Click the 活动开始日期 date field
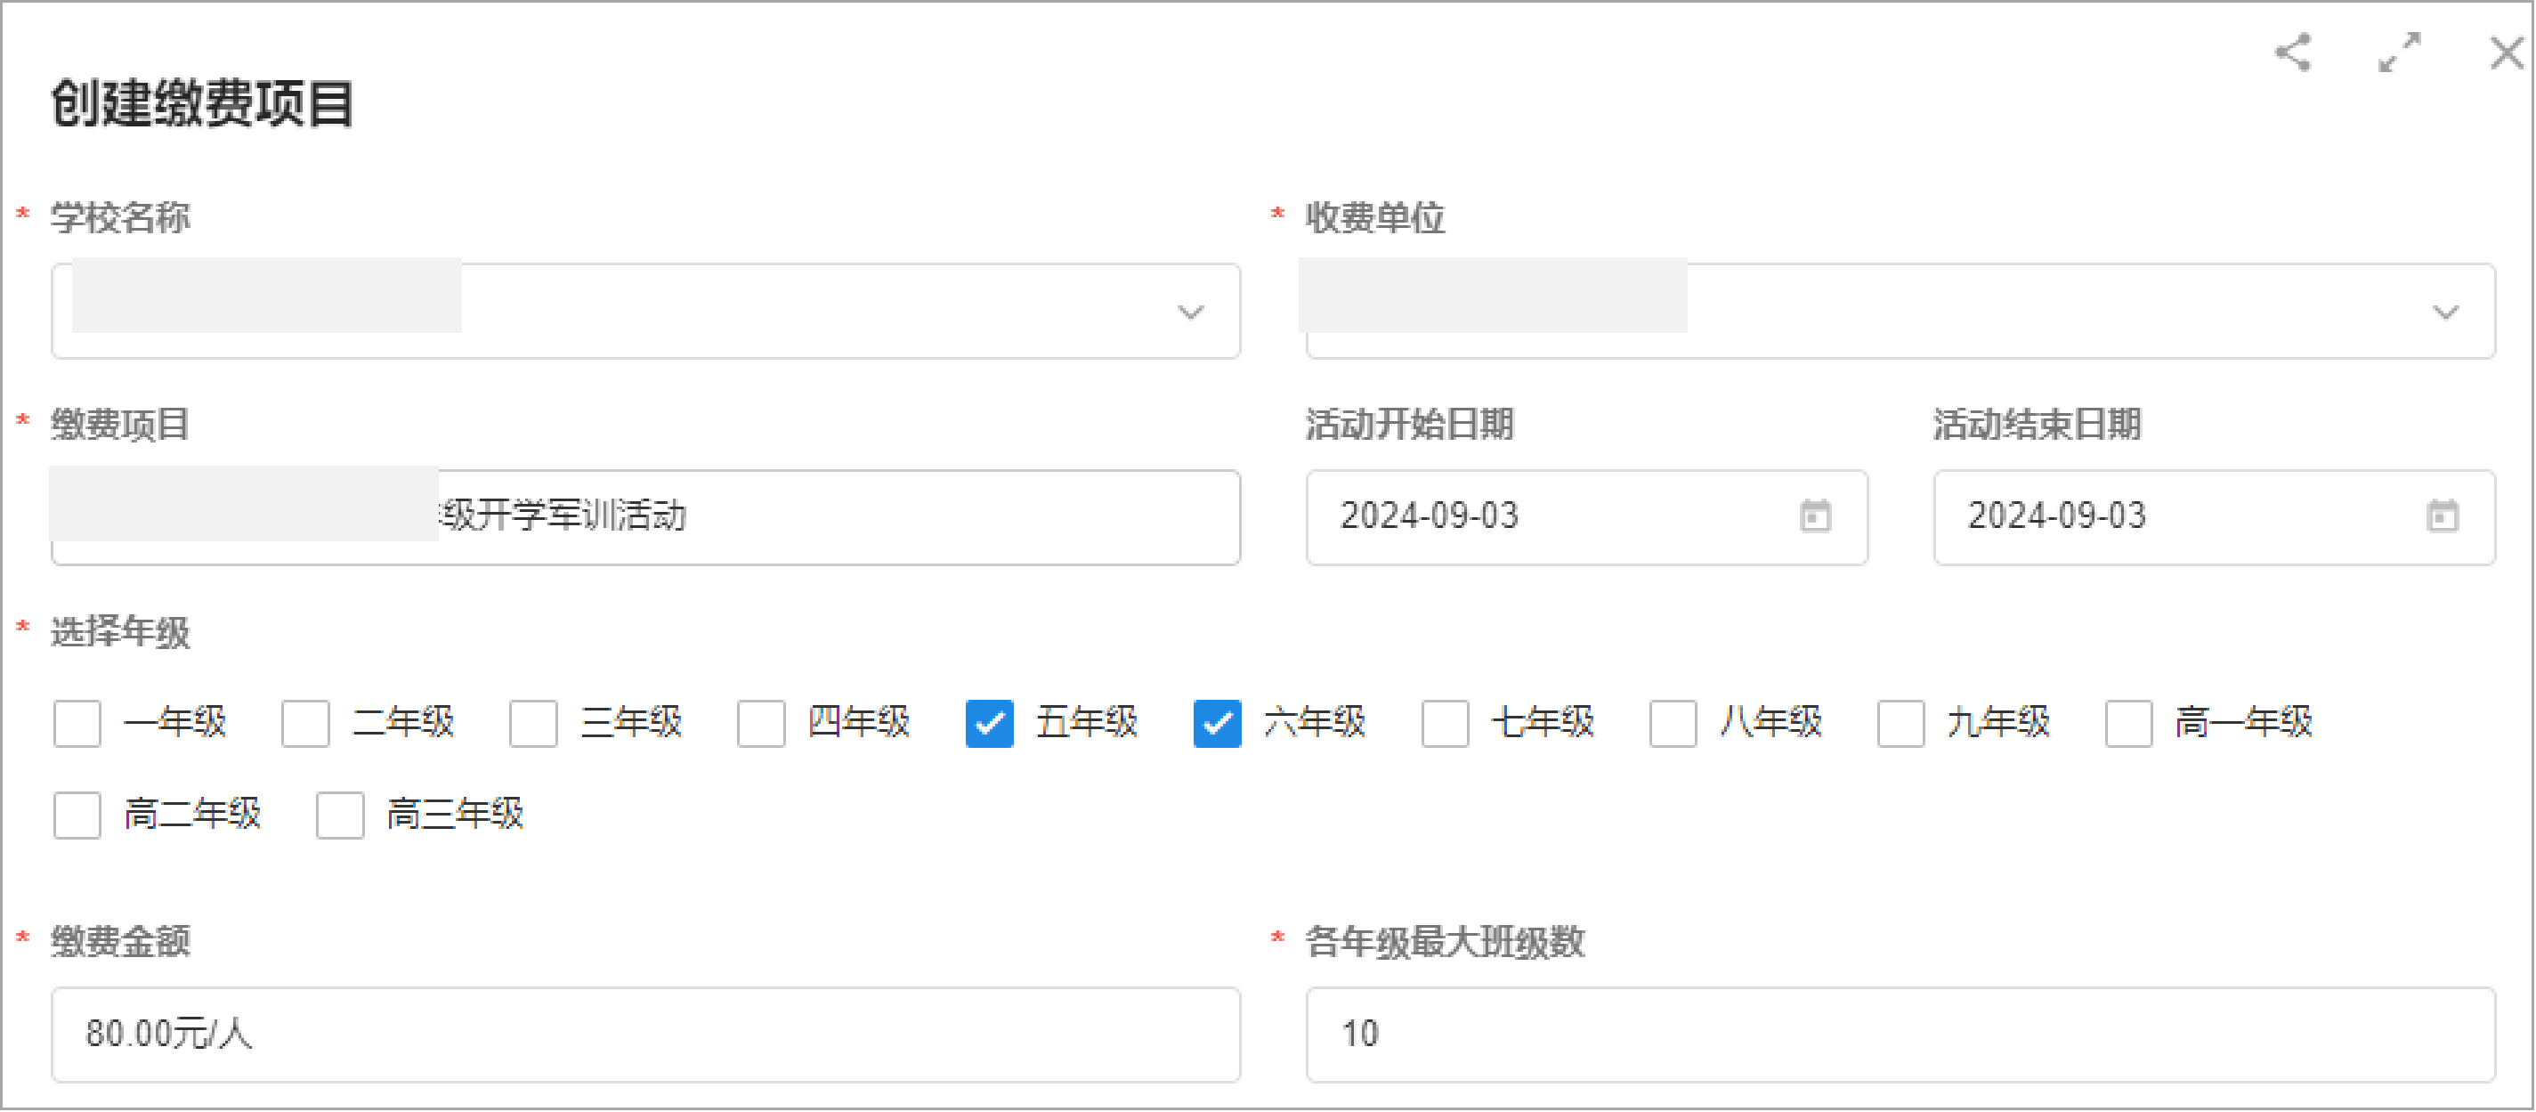The width and height of the screenshot is (2536, 1112). click(x=1555, y=517)
